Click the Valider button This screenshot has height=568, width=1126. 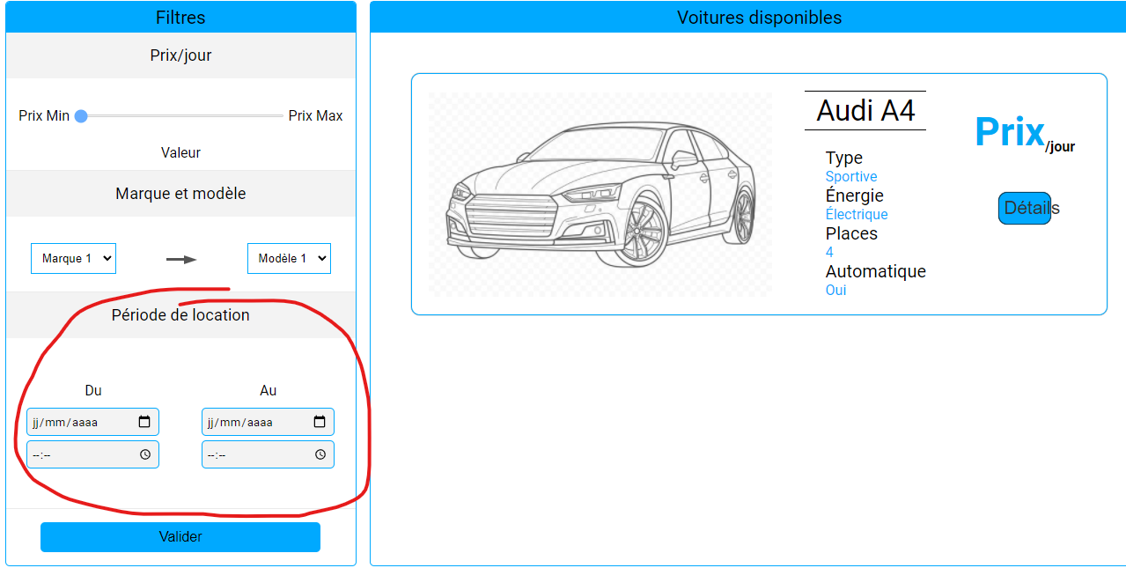tap(180, 536)
